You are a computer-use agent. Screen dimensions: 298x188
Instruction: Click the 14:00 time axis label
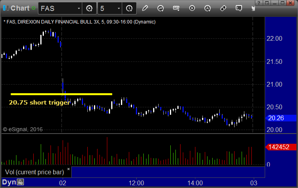(x=195, y=183)
